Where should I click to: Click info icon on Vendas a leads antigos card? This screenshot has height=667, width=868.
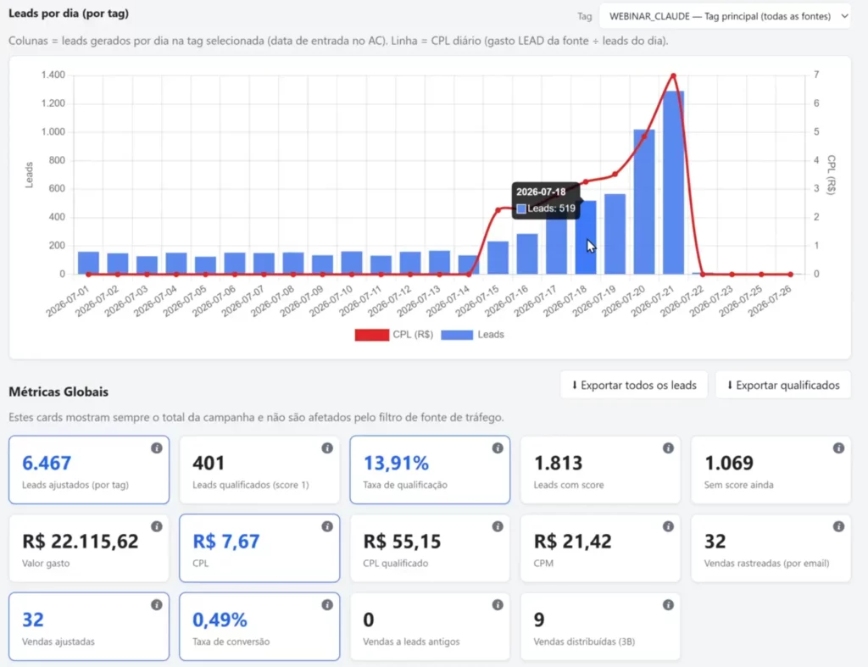[498, 605]
